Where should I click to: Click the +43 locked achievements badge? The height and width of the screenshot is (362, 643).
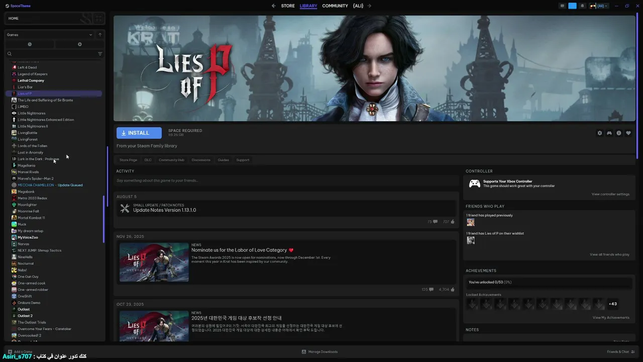pos(613,304)
